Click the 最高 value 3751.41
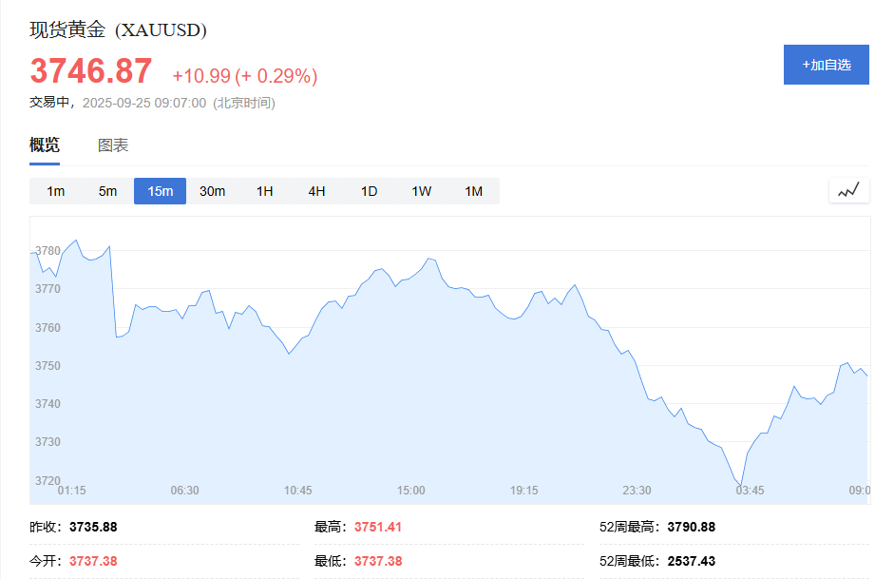Screen dimensions: 894x579 click(378, 527)
